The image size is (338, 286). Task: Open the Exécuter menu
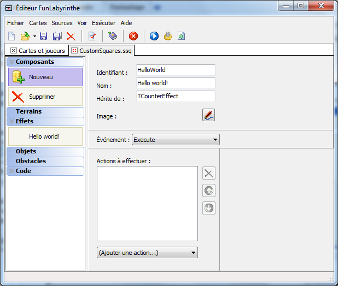tap(103, 23)
